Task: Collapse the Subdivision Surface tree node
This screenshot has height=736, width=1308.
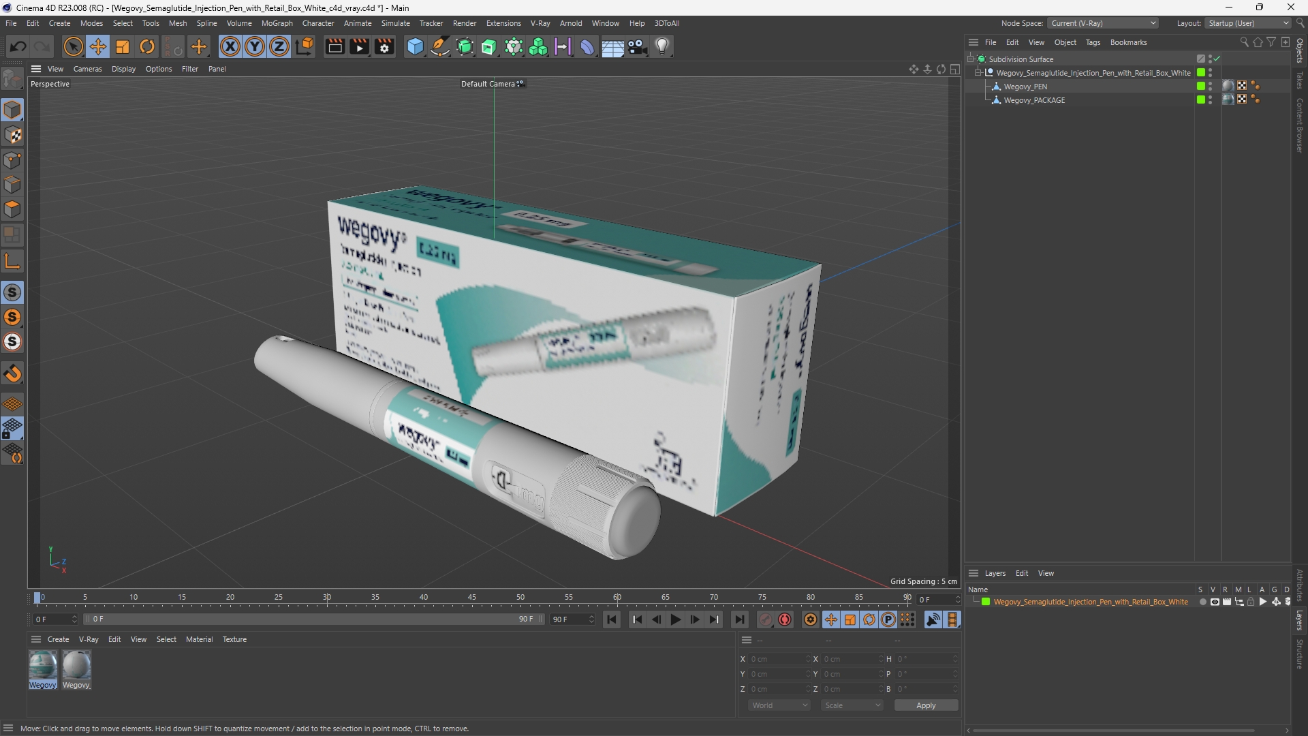Action: point(971,59)
